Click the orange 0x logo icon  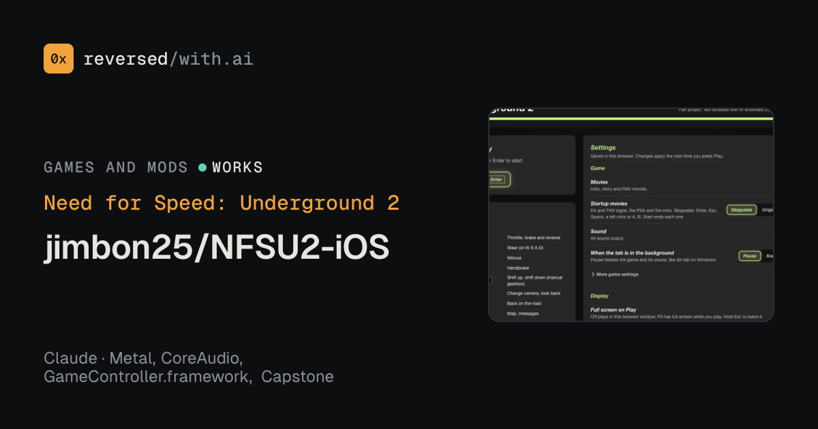59,59
